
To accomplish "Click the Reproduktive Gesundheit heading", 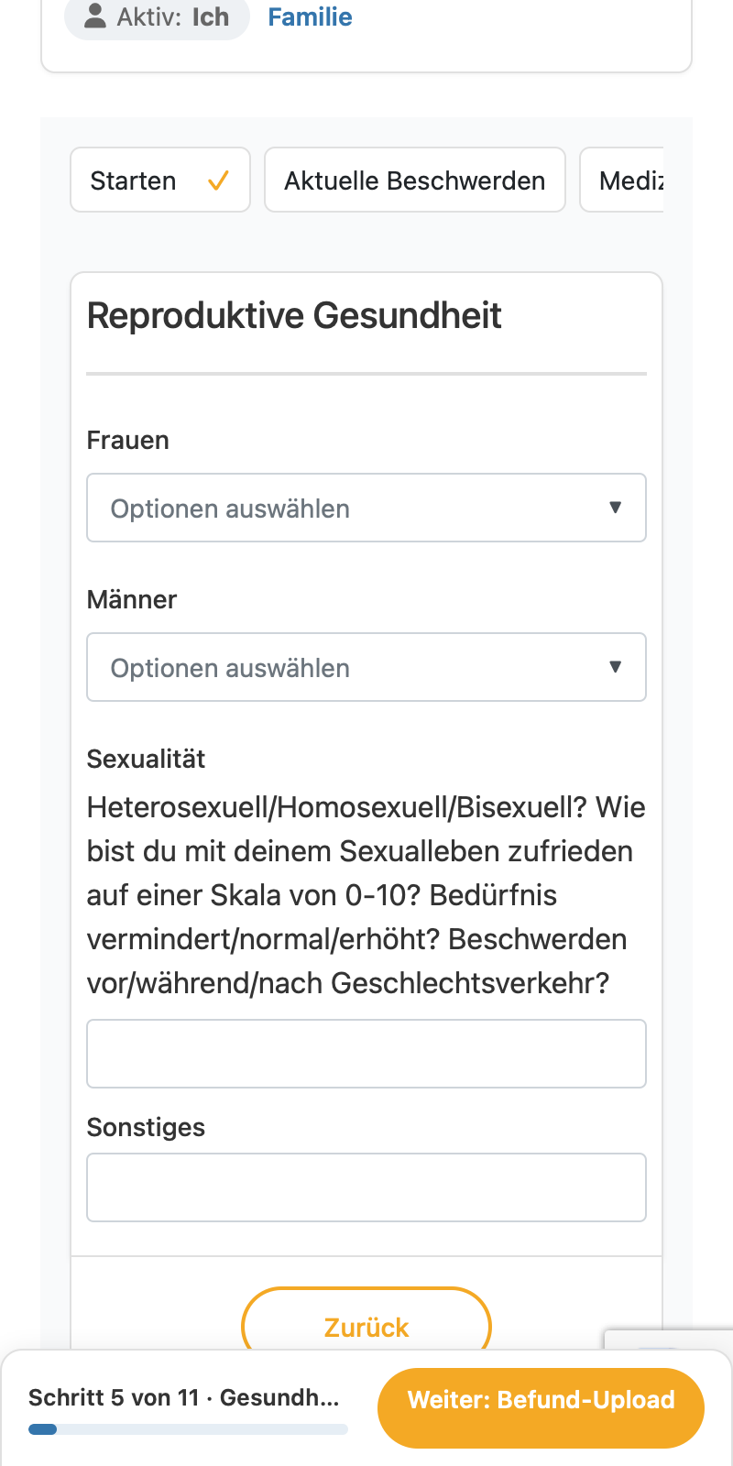I will [x=294, y=315].
